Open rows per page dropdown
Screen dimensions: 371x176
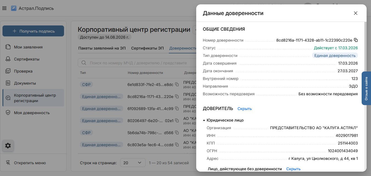pos(133,163)
